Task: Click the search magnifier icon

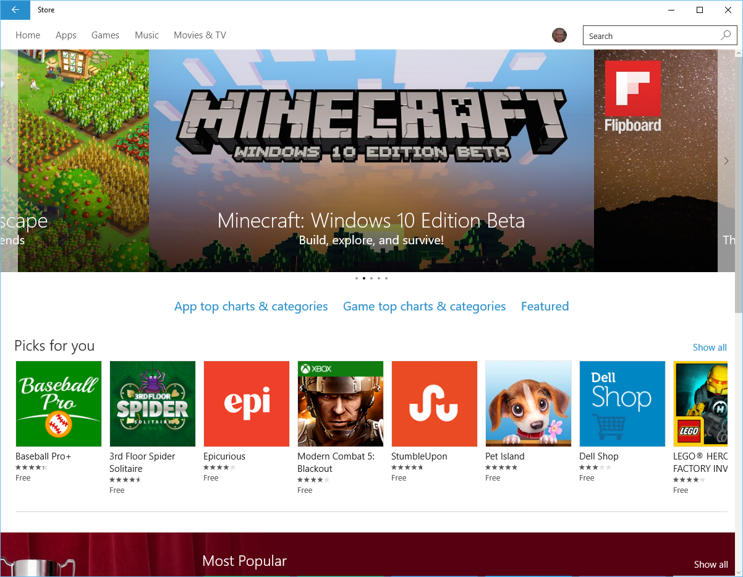Action: click(726, 36)
